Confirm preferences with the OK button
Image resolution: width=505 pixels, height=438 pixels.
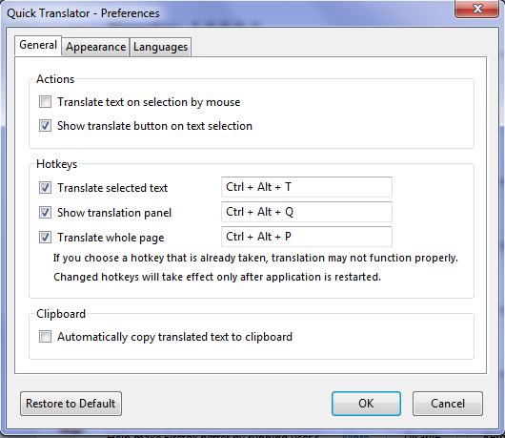(x=366, y=404)
